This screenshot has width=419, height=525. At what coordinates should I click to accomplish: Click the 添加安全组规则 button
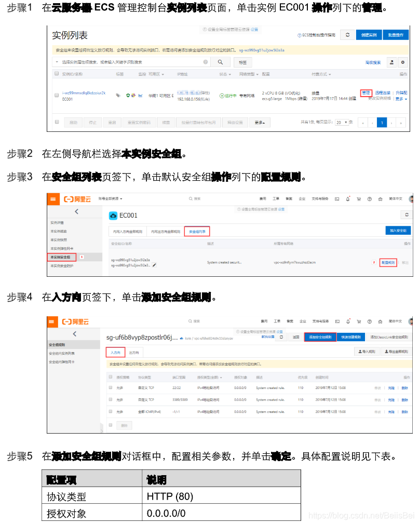[x=320, y=337]
